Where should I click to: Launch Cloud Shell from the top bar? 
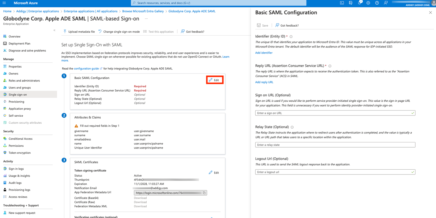[x=342, y=3]
